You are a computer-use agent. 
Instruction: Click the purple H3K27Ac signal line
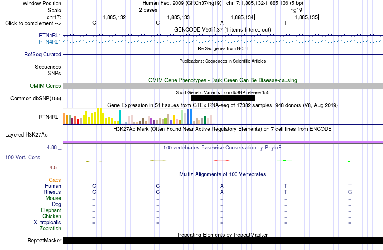pyautogui.click(x=223, y=143)
